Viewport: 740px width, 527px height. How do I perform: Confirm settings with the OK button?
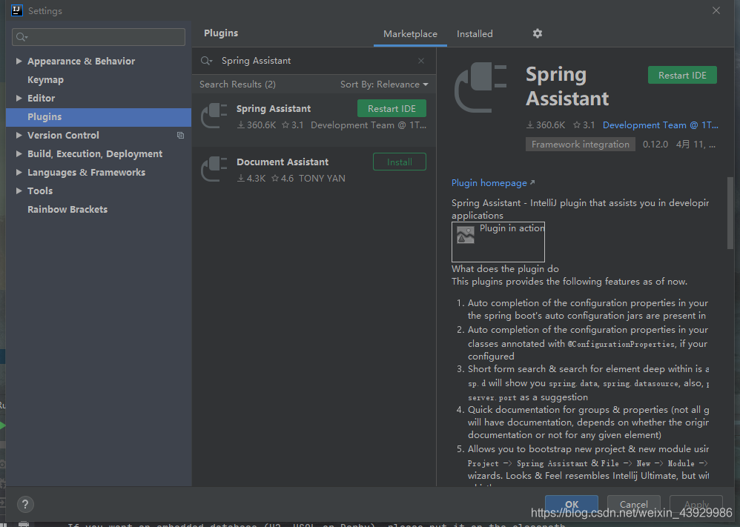pyautogui.click(x=572, y=504)
